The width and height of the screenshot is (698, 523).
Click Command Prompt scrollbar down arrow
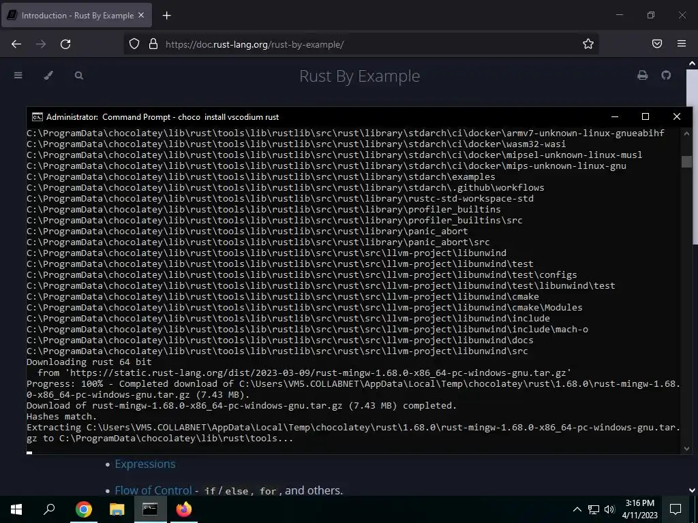tap(686, 448)
